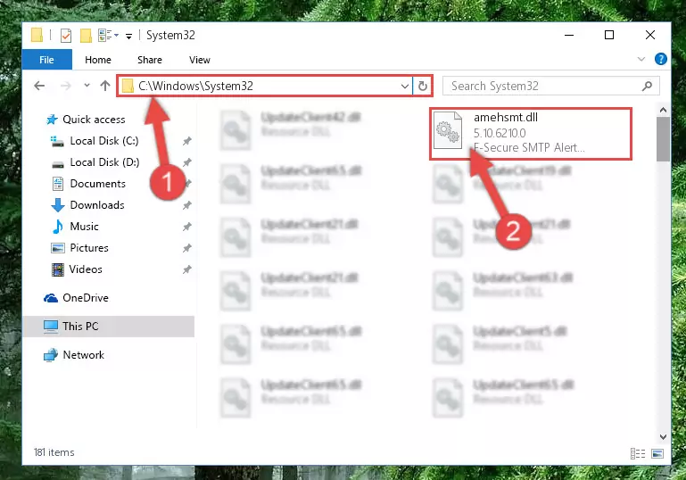686x480 pixels.
Task: Click the pin icon next to Local Disk (D:)
Action: [186, 162]
